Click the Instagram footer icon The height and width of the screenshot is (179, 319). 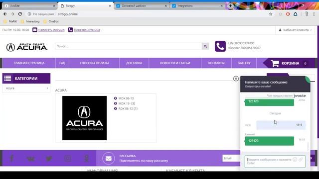point(68,158)
